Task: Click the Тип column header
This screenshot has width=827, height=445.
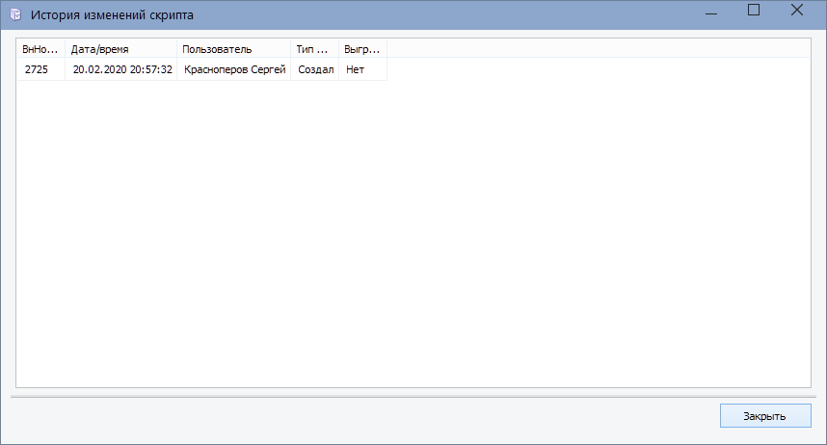Action: (313, 48)
